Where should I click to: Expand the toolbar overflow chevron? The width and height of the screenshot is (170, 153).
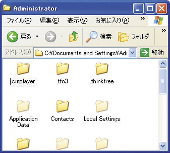click(164, 30)
